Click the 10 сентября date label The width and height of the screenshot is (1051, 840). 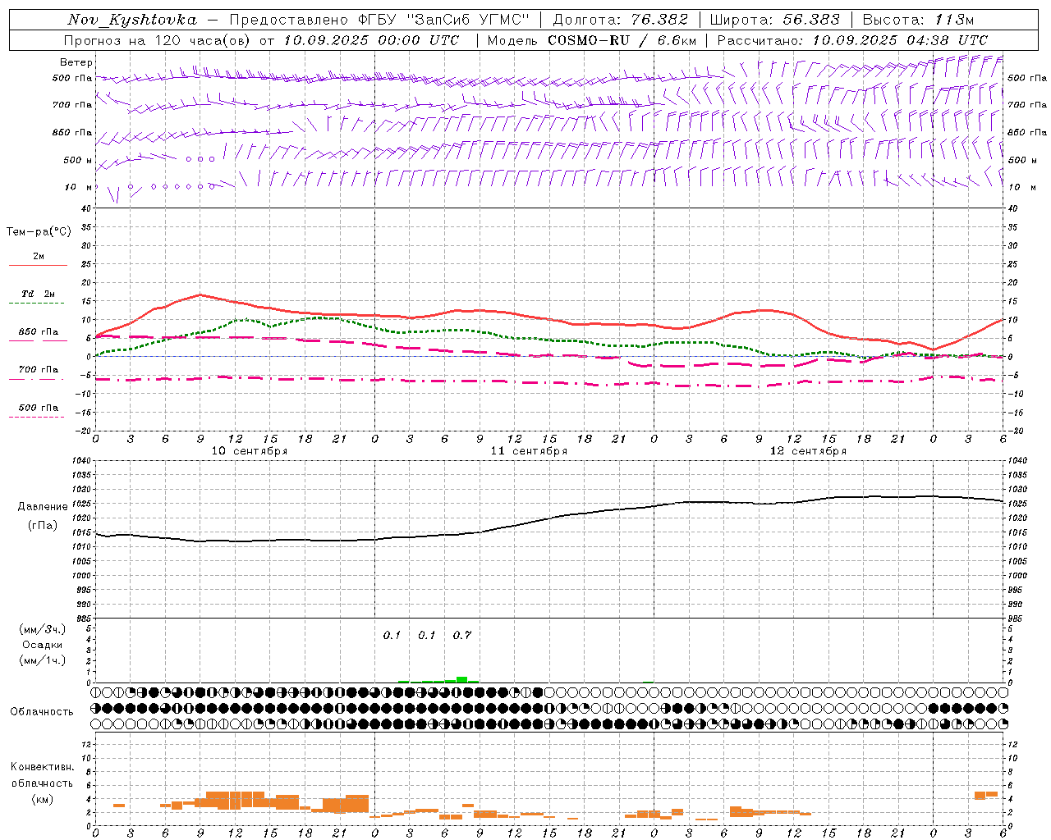[250, 451]
